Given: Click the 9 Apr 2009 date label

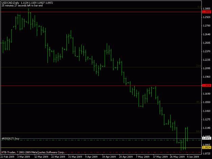Looking at the screenshot, I should [91, 157].
